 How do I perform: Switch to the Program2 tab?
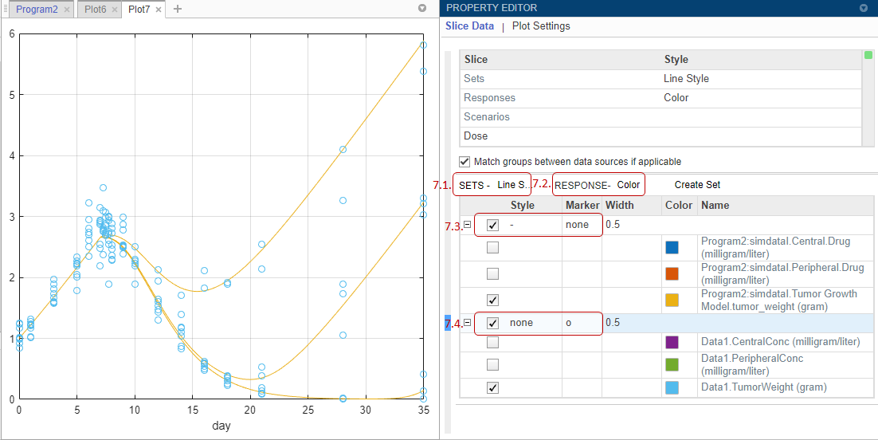(37, 10)
